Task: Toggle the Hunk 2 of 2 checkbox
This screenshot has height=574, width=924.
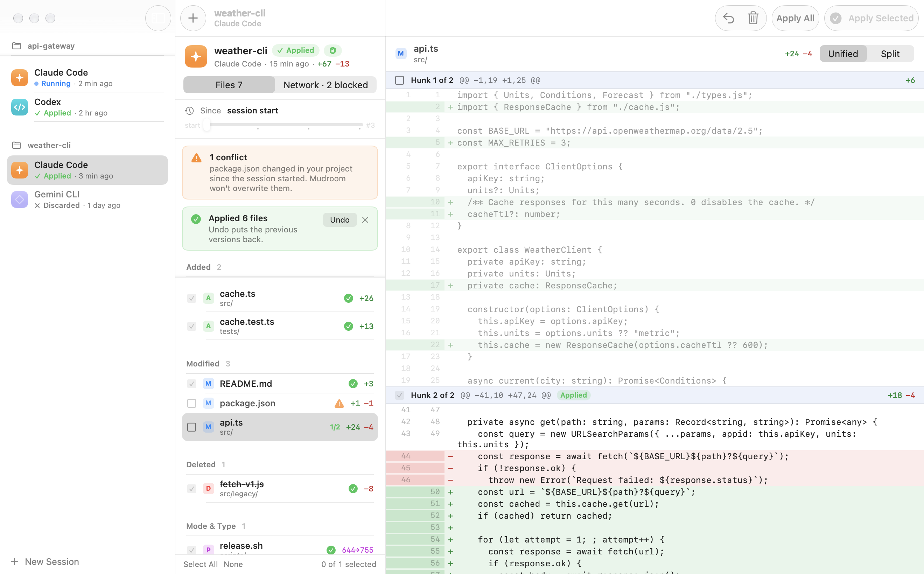Action: coord(399,395)
